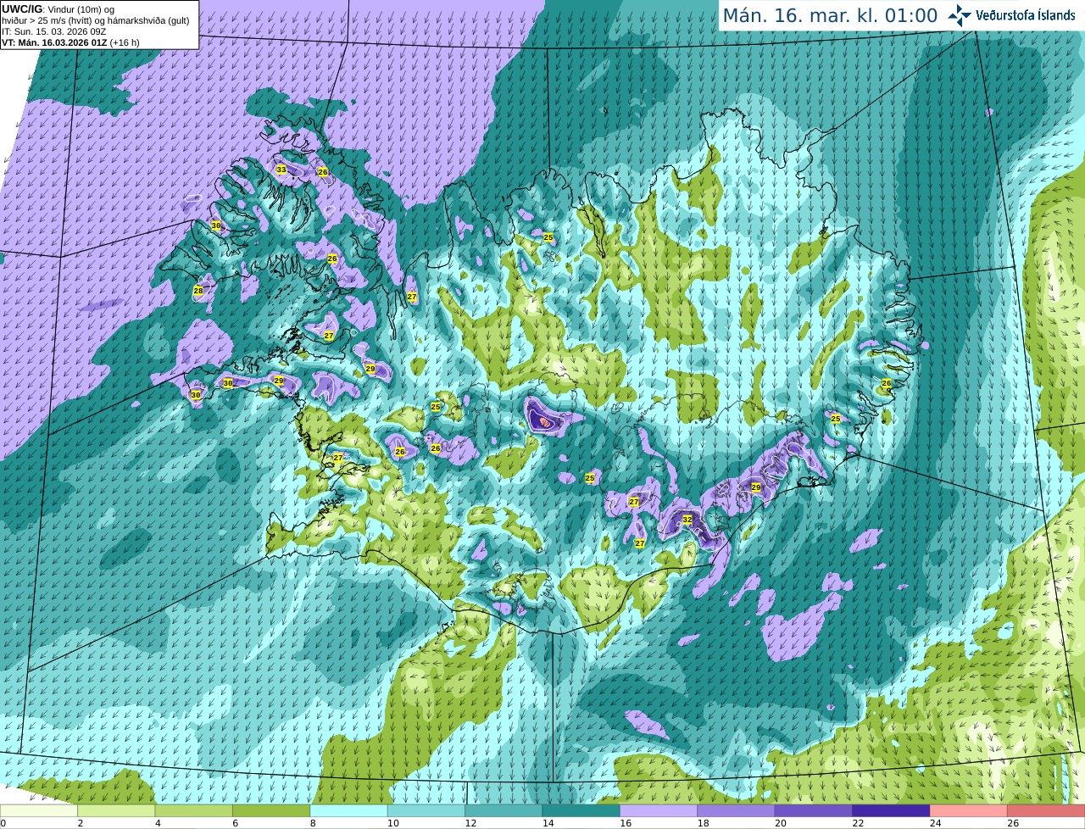The height and width of the screenshot is (829, 1085).
Task: Pick the 2–4 m/s light green swatch
Action: pos(117,810)
